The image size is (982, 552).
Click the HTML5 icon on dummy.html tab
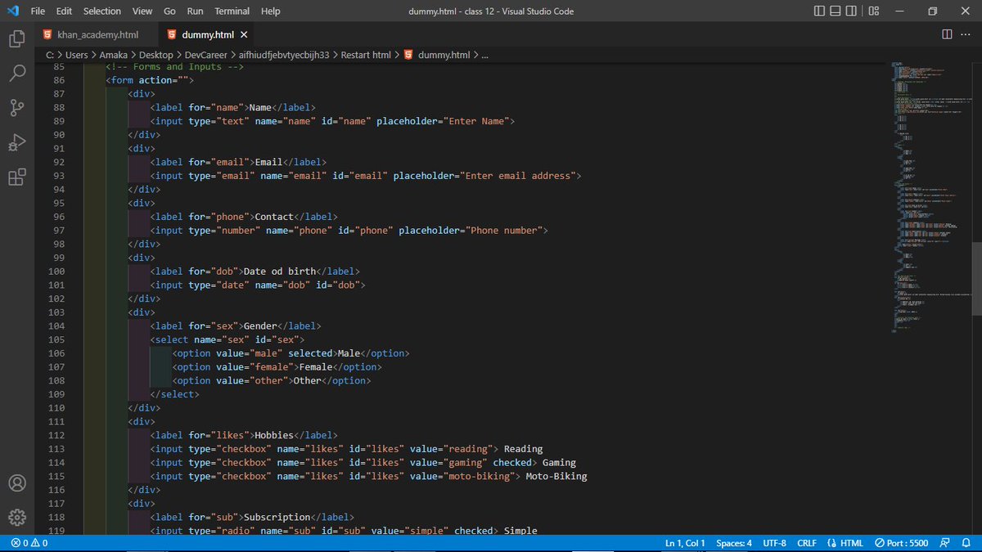172,34
